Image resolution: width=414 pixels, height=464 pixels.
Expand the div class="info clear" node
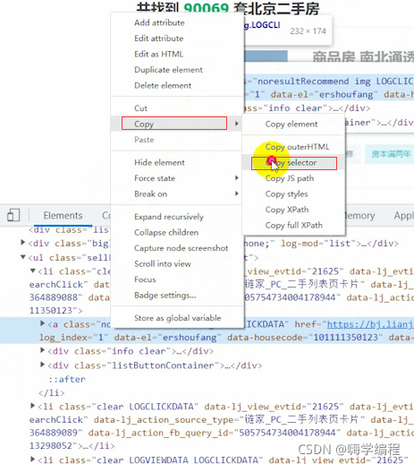[43, 350]
